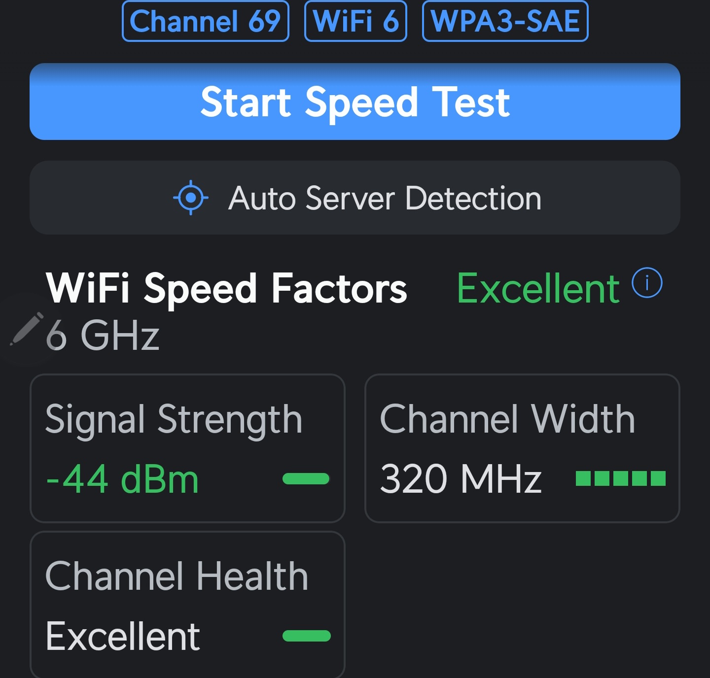Tap the green Signal Strength indicator bar
This screenshot has height=678, width=710.
click(x=306, y=478)
